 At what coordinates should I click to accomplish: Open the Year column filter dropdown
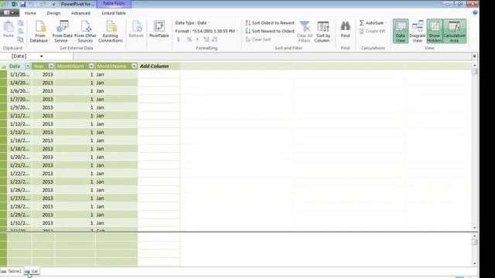click(51, 66)
